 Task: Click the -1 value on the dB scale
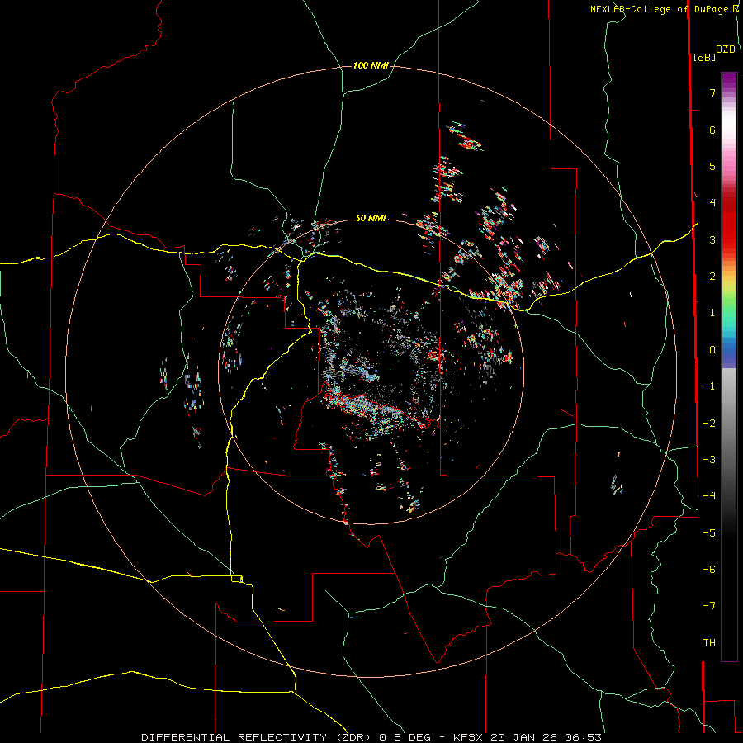pos(709,386)
